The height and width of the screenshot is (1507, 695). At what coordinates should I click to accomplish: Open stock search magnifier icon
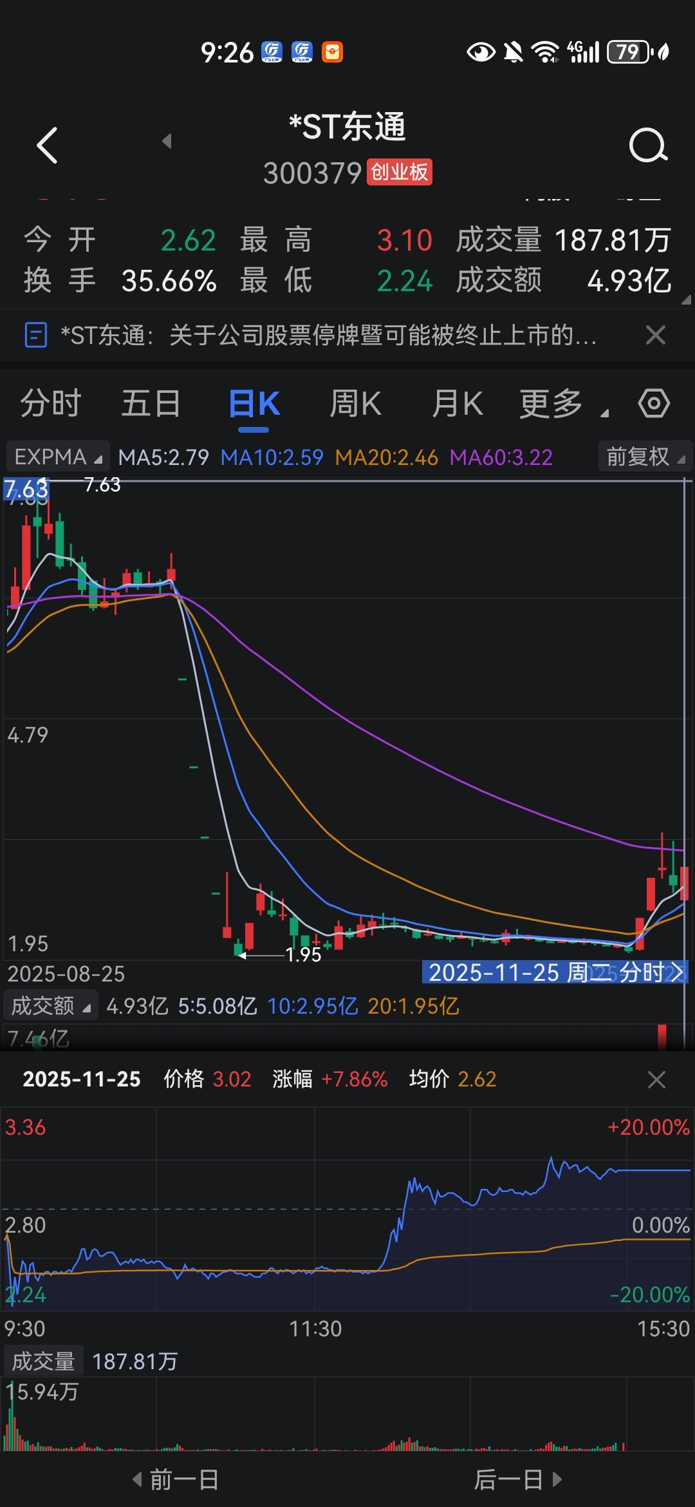(648, 145)
